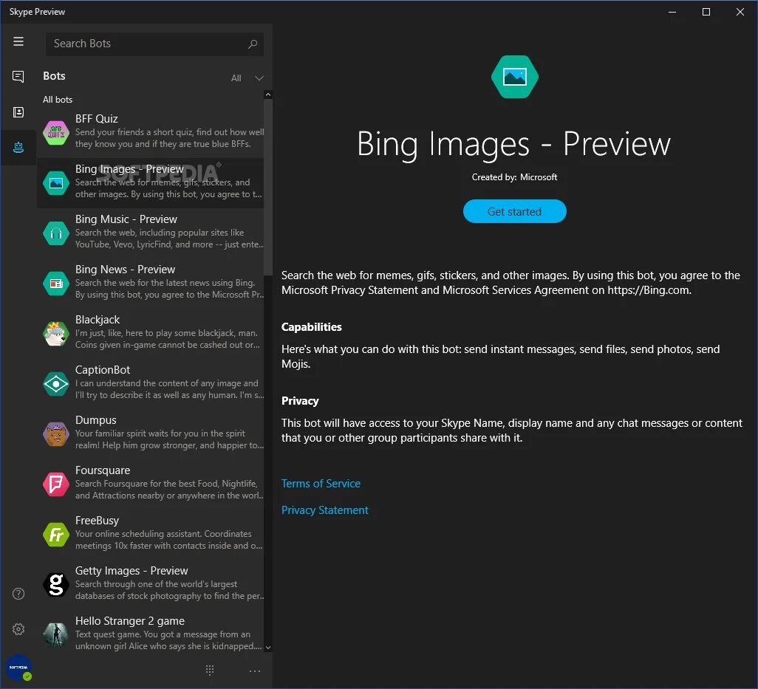Click the user profile avatar
Image resolution: width=758 pixels, height=689 pixels.
coord(19,668)
